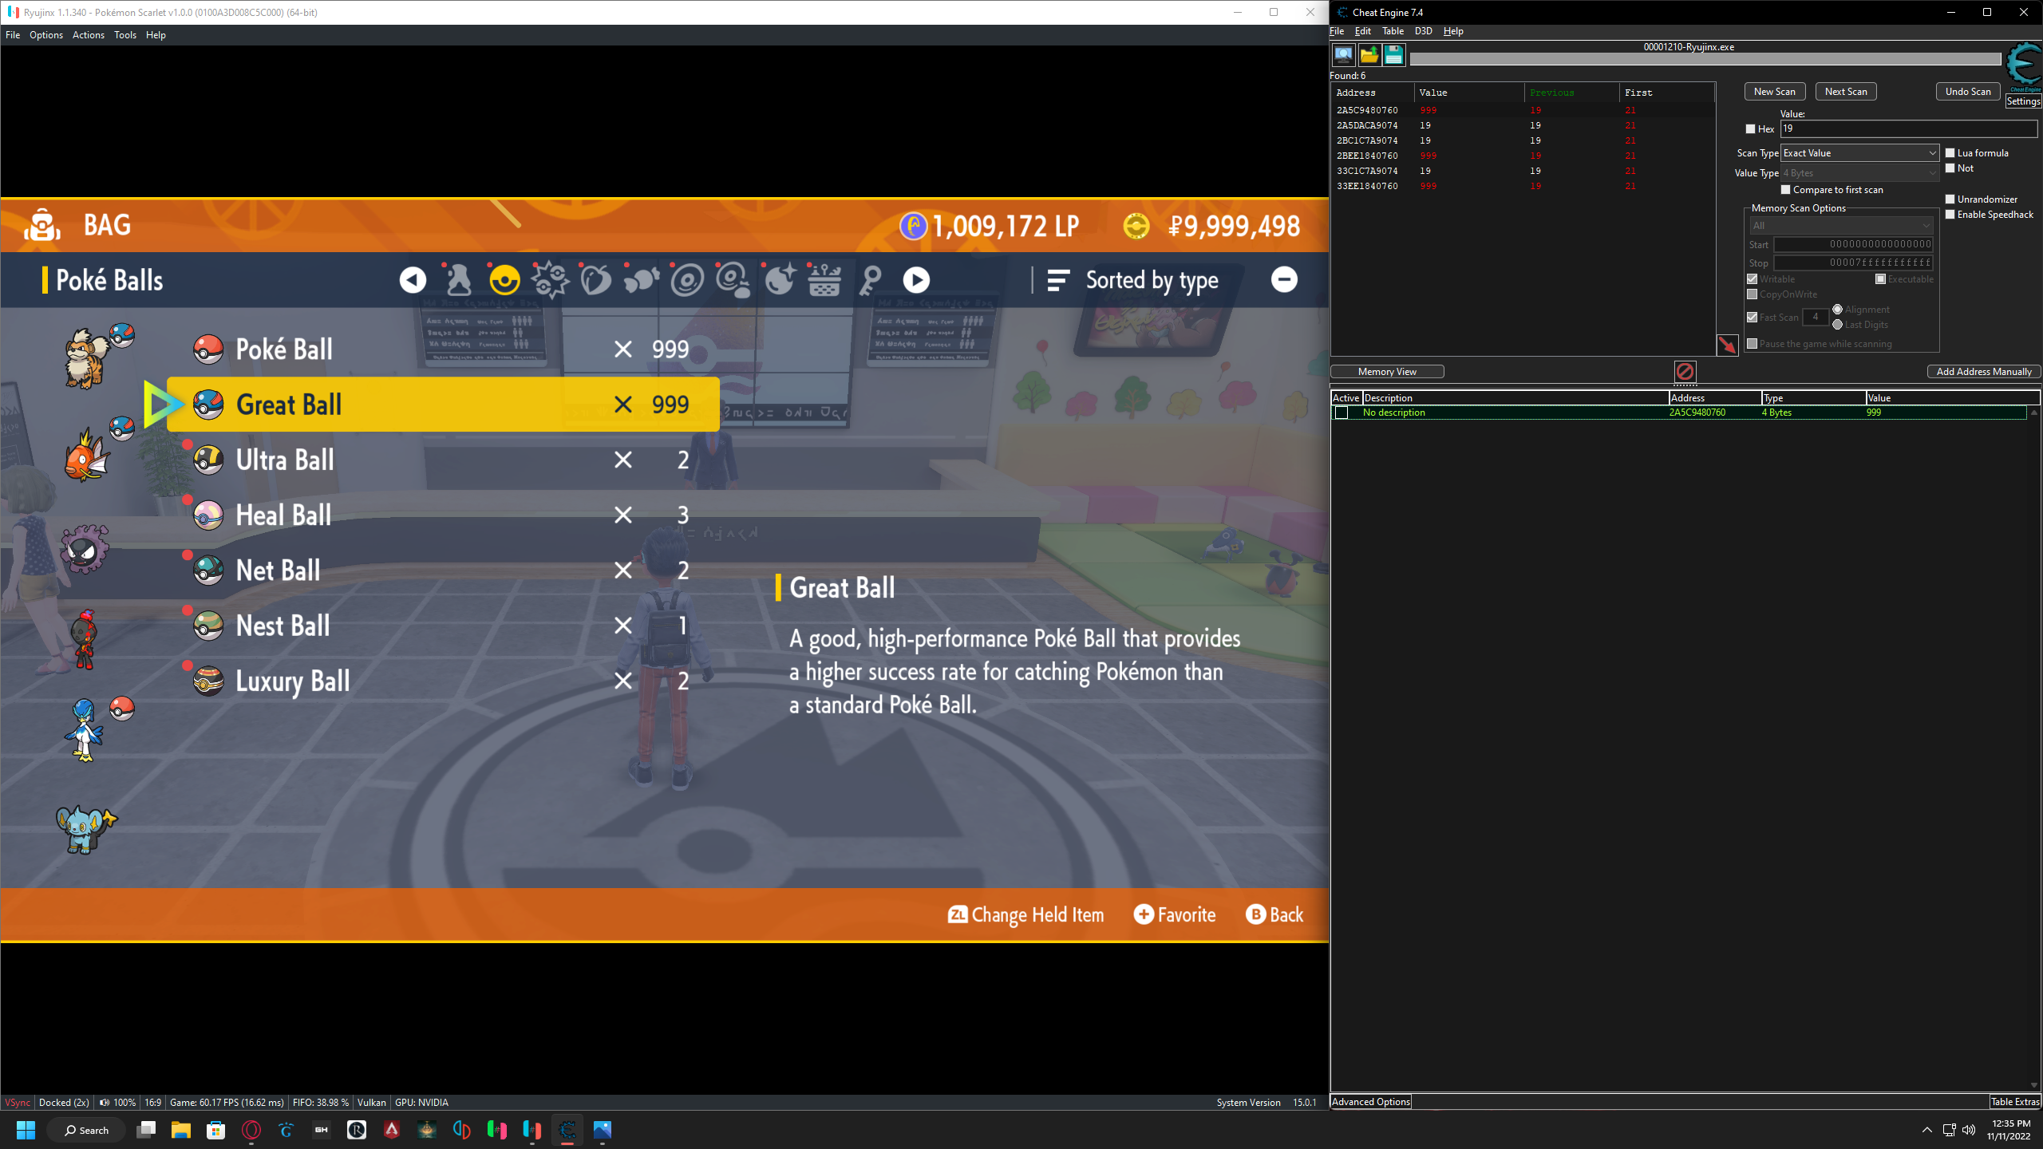
Task: Toggle the Hex checkbox
Action: coord(1750,128)
